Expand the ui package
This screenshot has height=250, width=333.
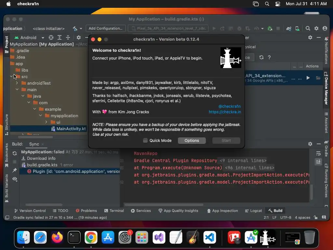click(x=46, y=122)
